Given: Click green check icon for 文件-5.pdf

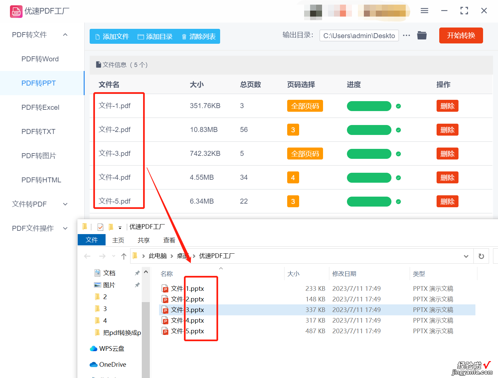Looking at the screenshot, I should [x=398, y=202].
